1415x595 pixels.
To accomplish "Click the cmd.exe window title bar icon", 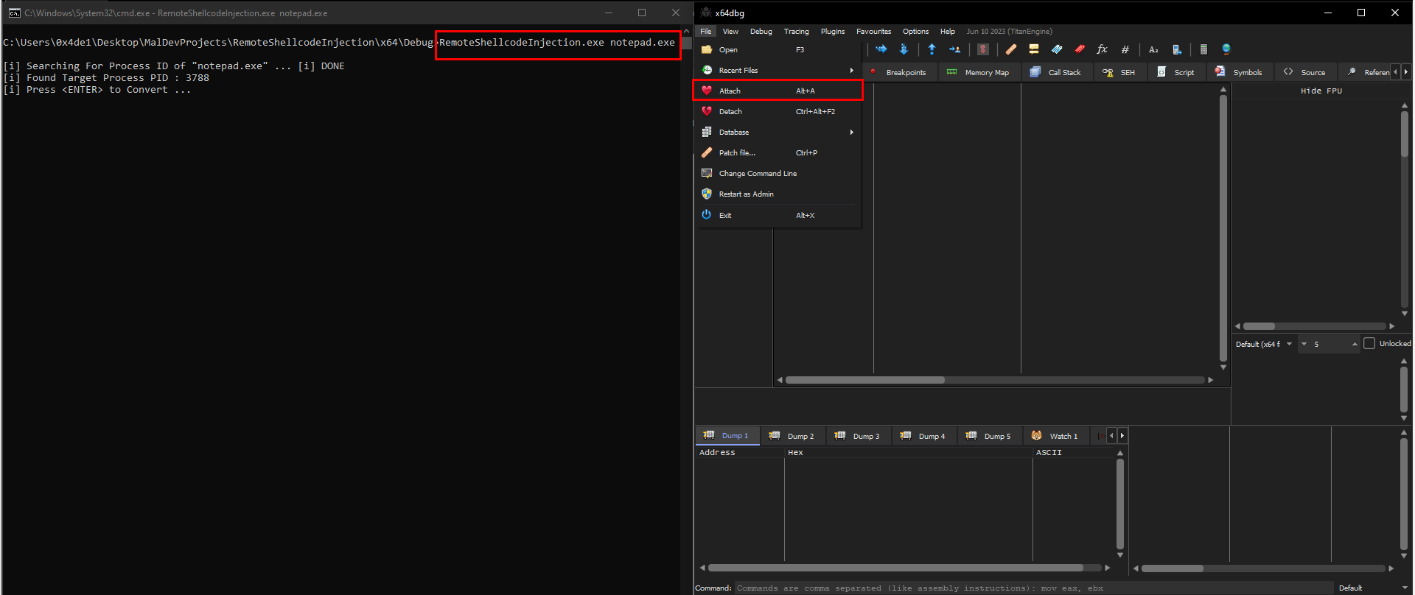I will [14, 13].
